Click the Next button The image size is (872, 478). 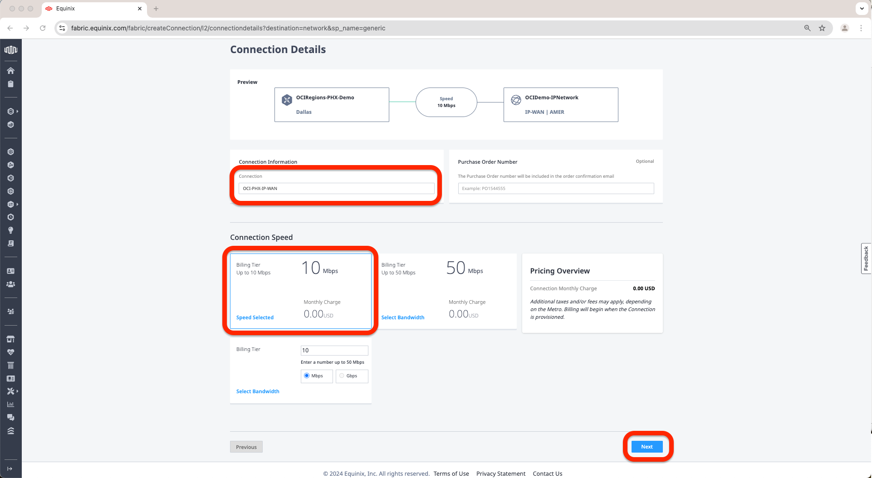click(647, 447)
